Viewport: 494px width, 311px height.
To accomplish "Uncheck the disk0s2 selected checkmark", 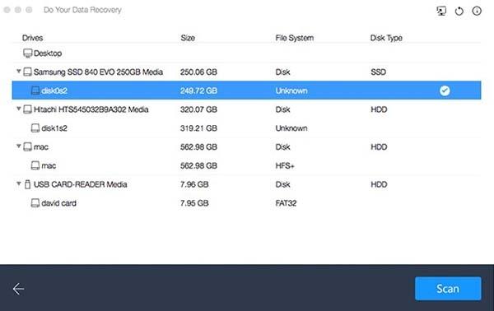I will pyautogui.click(x=445, y=91).
